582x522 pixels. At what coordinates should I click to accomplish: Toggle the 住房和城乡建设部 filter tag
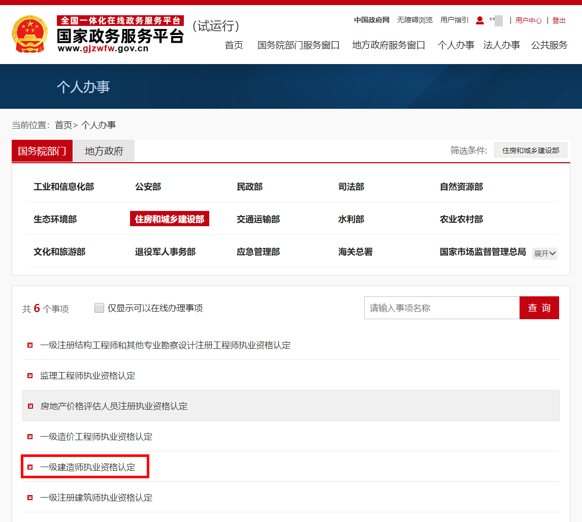coord(531,150)
